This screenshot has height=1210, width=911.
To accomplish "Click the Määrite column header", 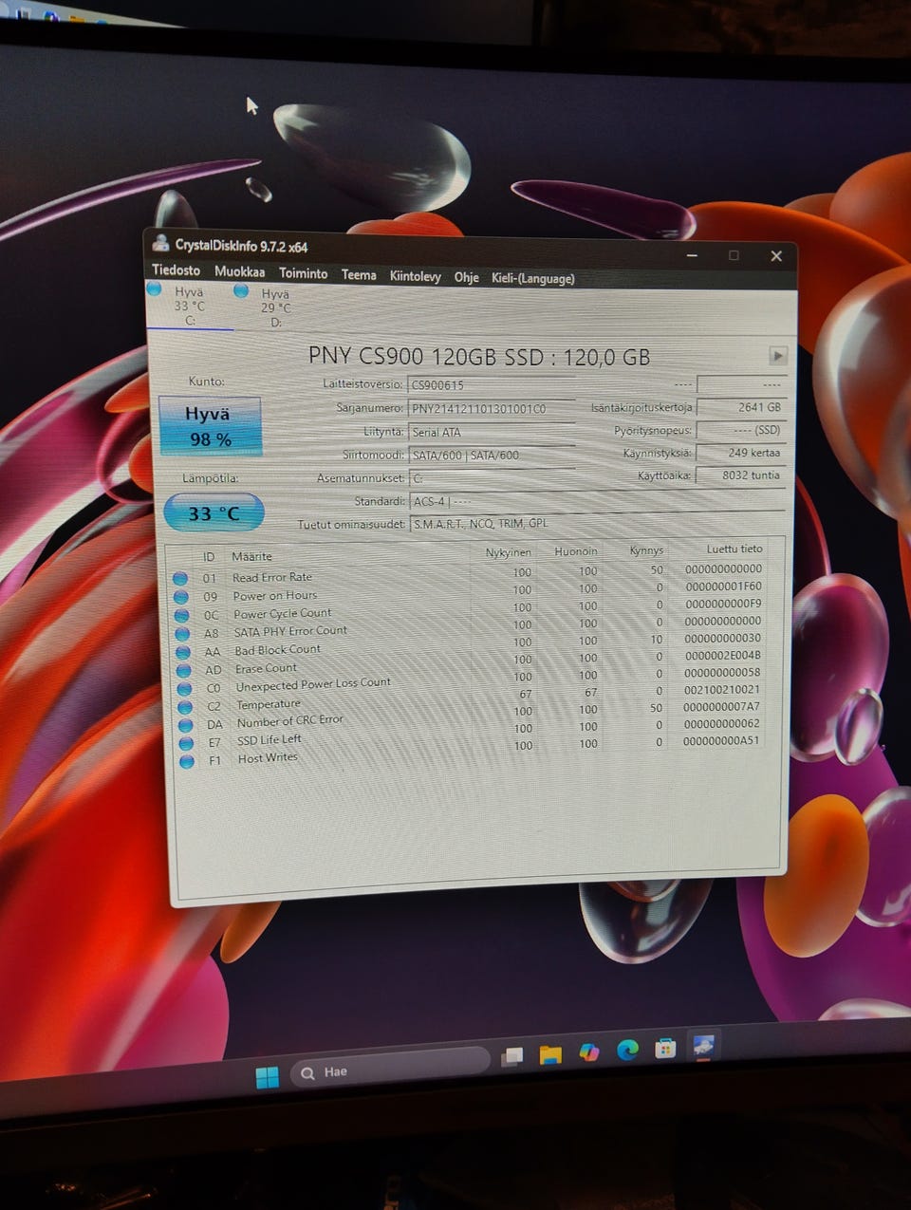I will [x=251, y=557].
